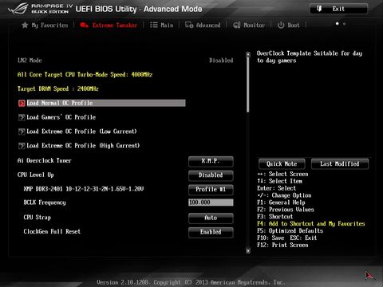The width and height of the screenshot is (383, 287).
Task: Toggle CPU Level Up Disabled option
Action: 211,175
